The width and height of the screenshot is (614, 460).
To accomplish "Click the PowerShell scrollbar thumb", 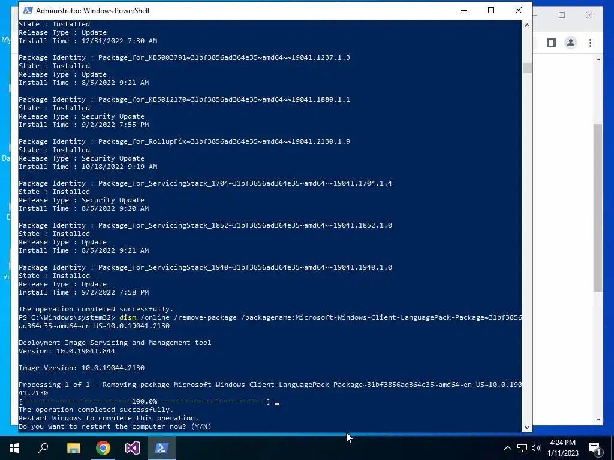I will (x=527, y=68).
